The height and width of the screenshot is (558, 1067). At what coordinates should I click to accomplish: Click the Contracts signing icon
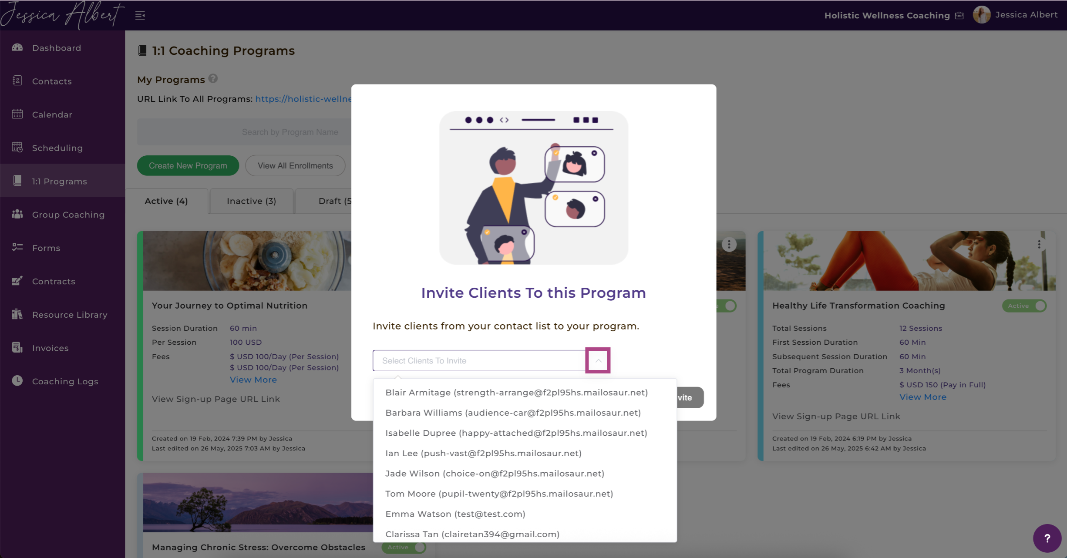click(17, 281)
